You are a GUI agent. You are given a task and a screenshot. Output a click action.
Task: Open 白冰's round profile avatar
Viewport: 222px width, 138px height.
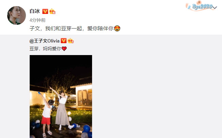pyautogui.click(x=16, y=15)
